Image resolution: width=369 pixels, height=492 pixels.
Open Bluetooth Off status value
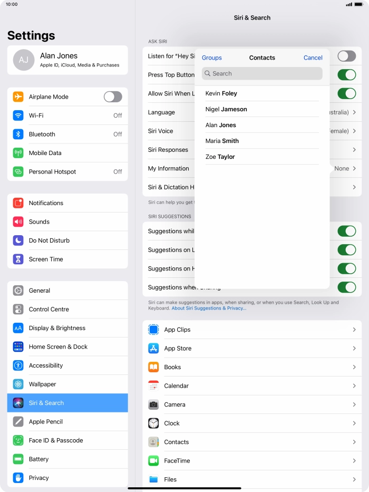(x=118, y=134)
